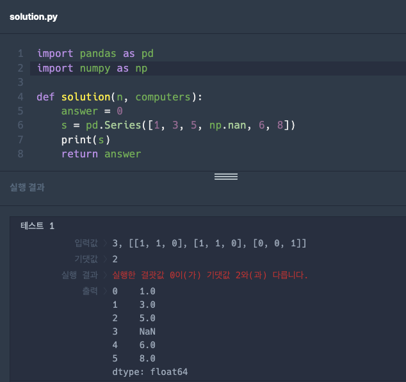Grab the horizontal panel resize handle

(x=226, y=177)
